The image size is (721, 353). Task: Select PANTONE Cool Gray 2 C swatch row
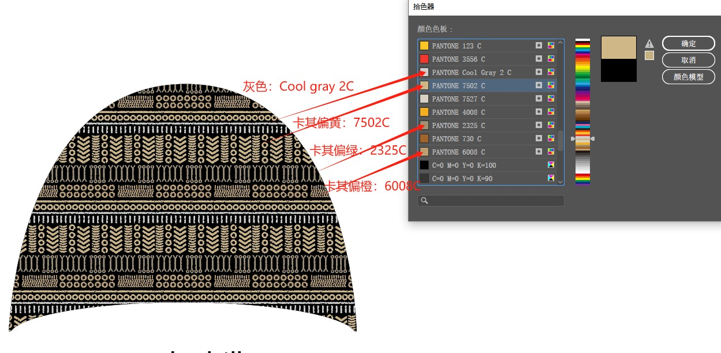(487, 72)
